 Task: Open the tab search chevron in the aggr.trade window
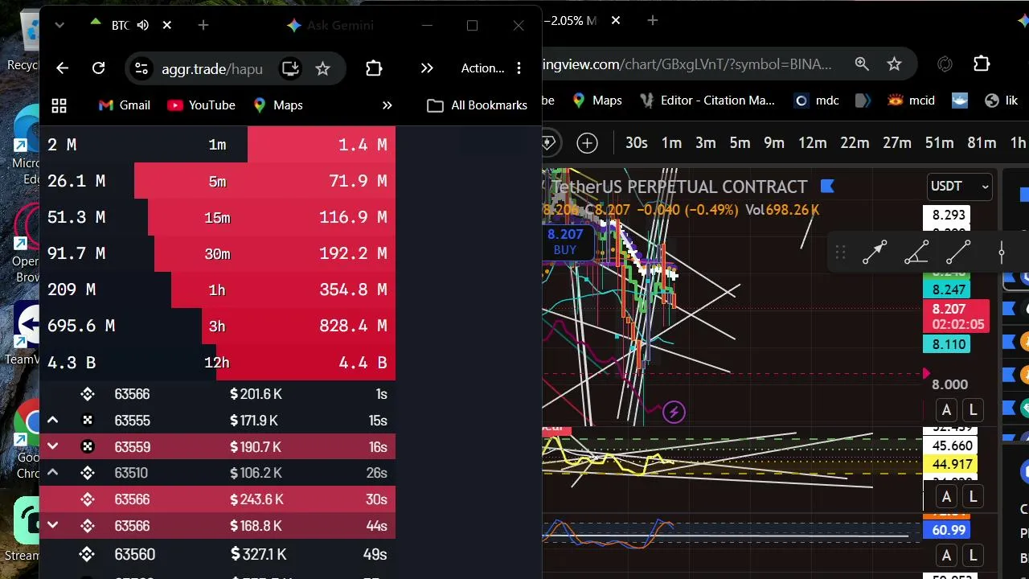point(59,26)
